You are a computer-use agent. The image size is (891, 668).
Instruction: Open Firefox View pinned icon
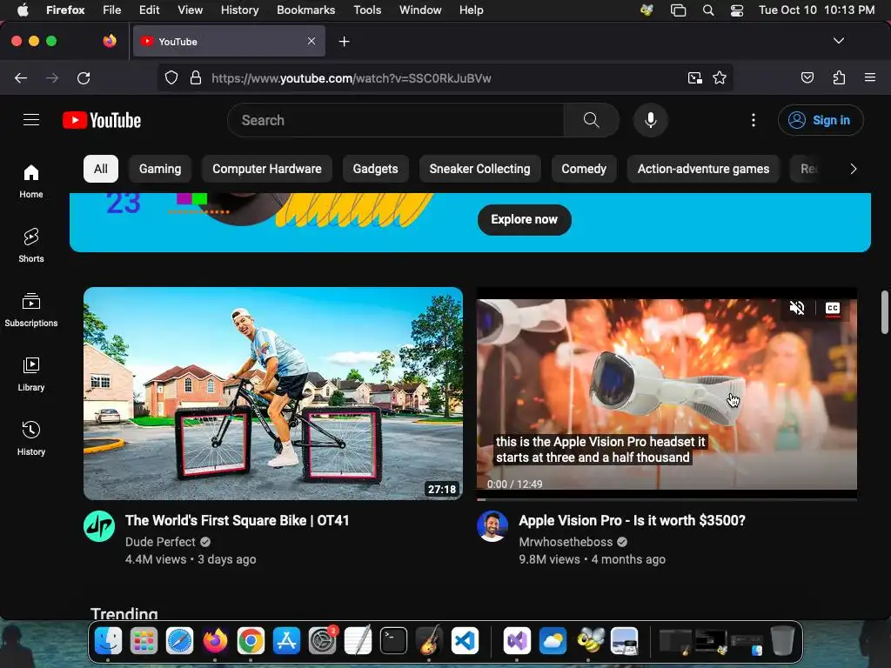(x=110, y=41)
